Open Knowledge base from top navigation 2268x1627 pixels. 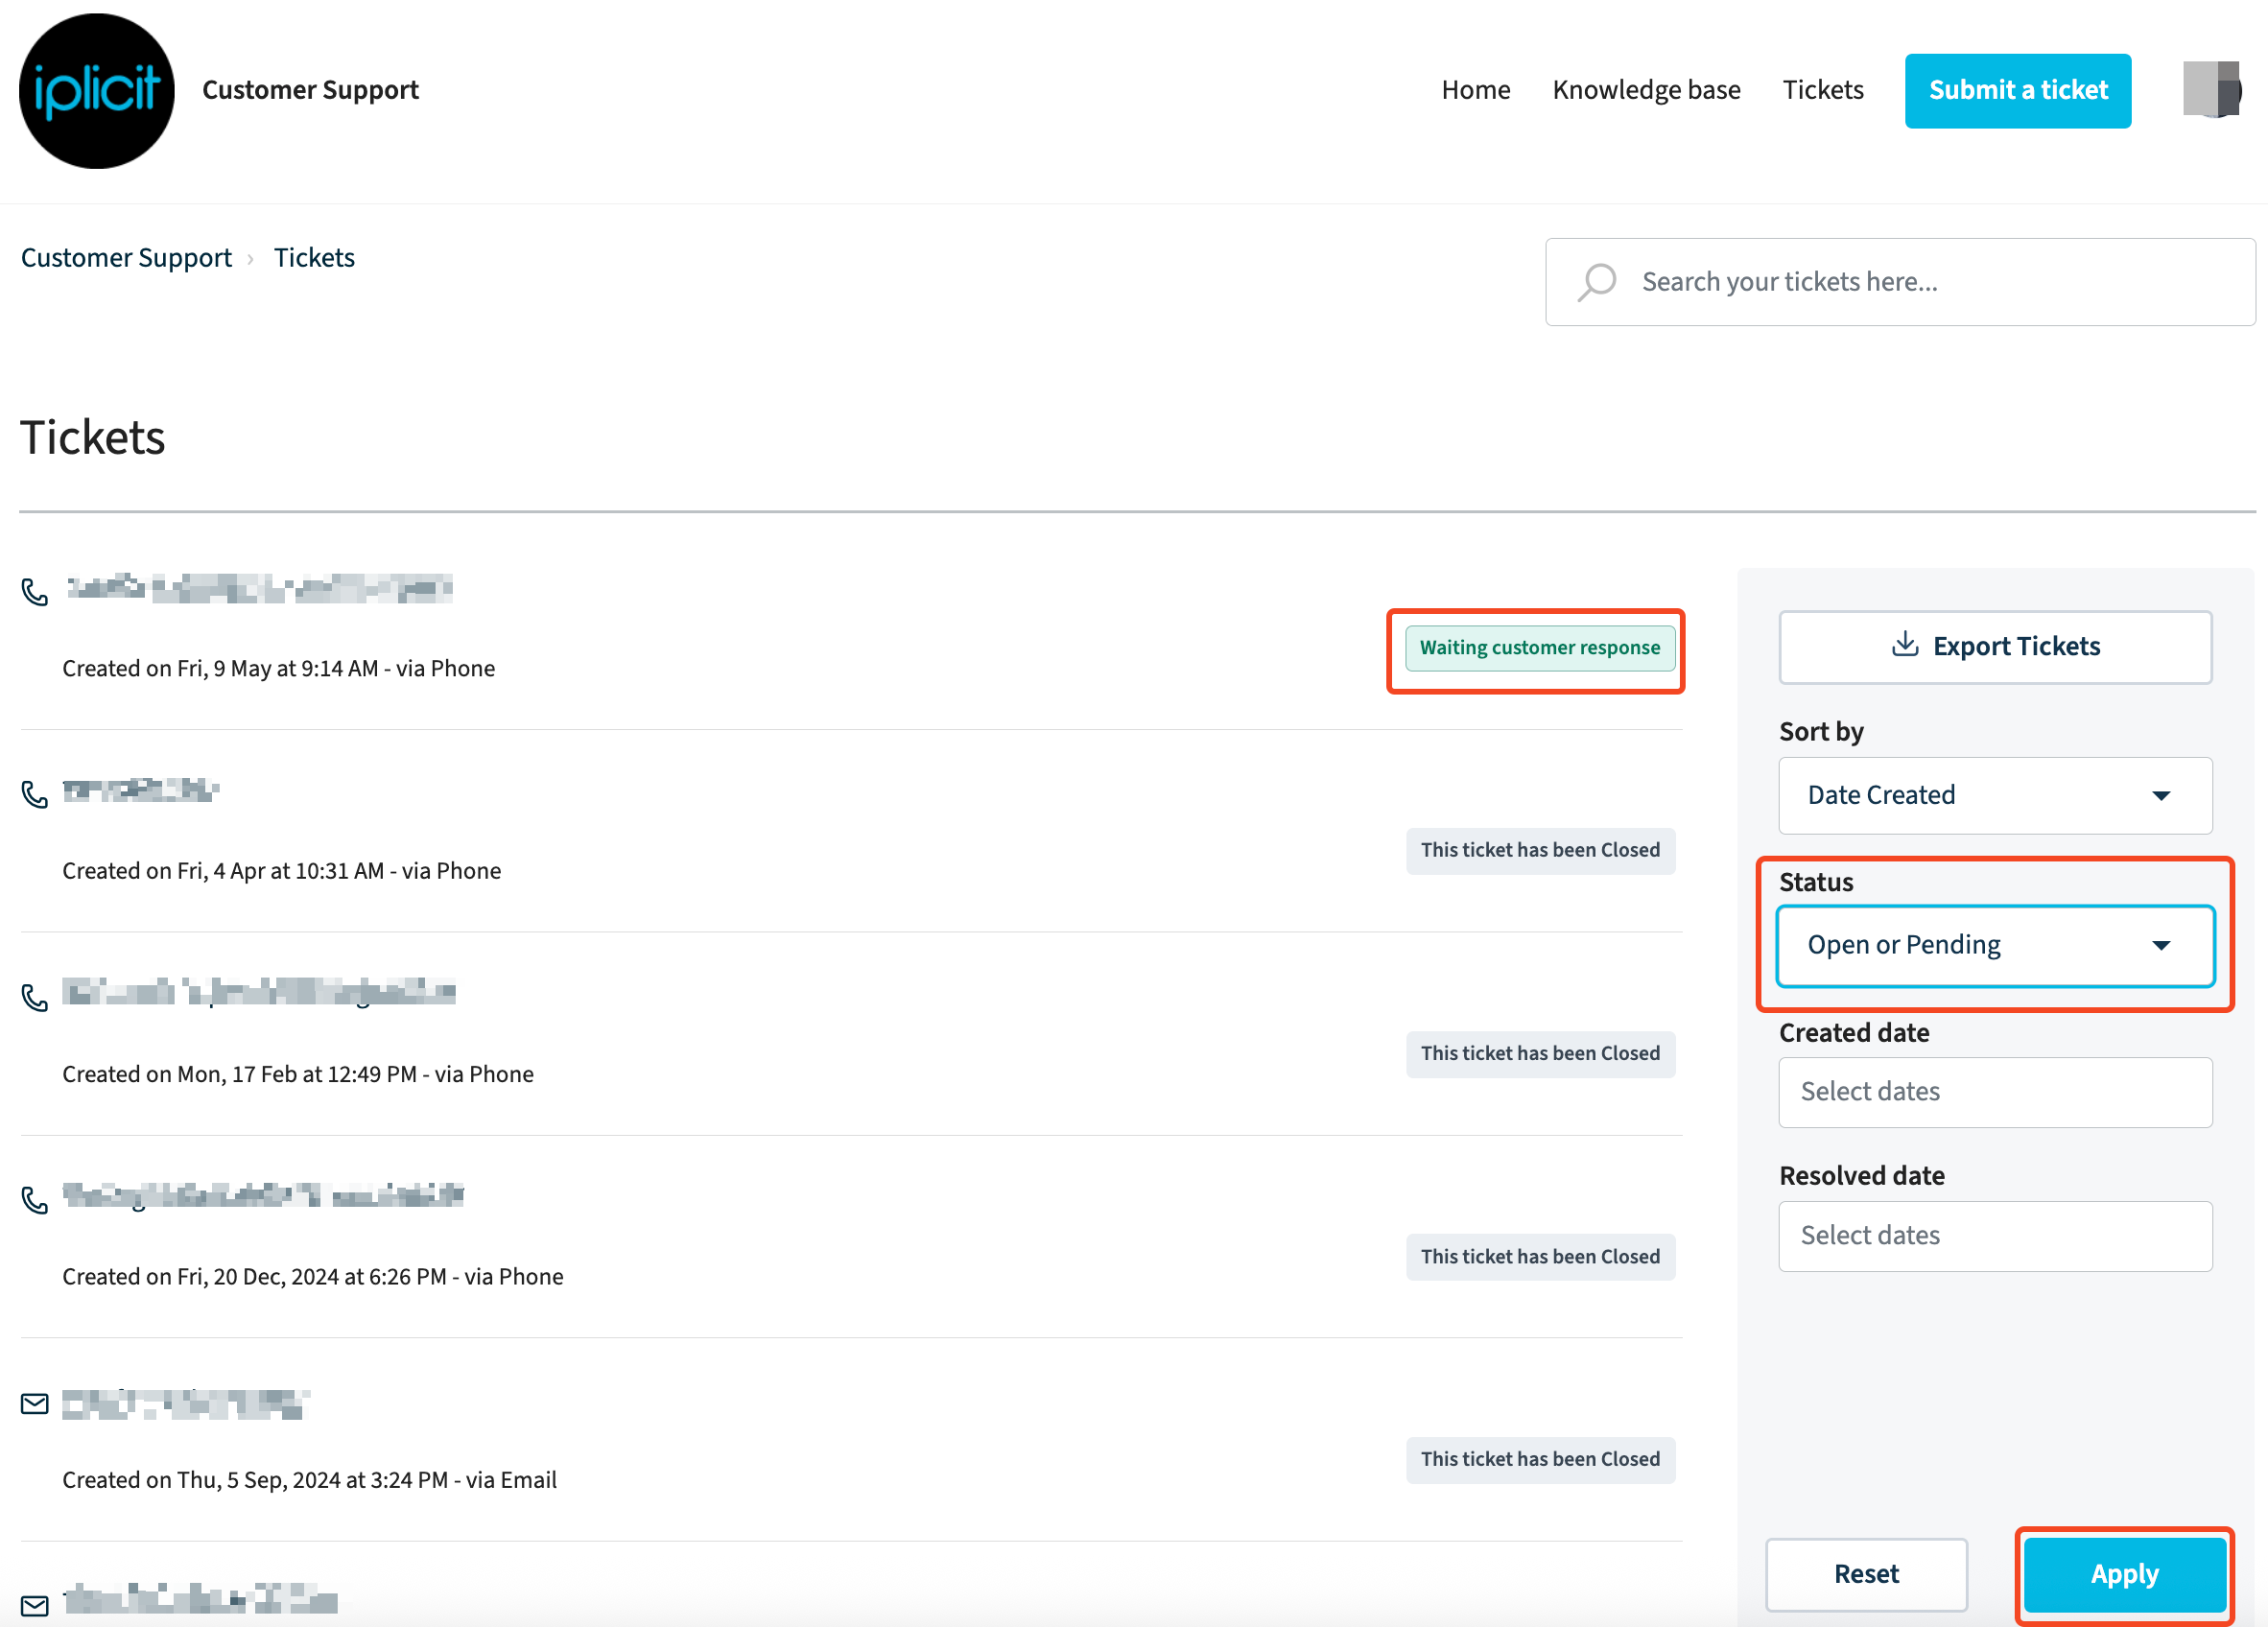tap(1646, 90)
